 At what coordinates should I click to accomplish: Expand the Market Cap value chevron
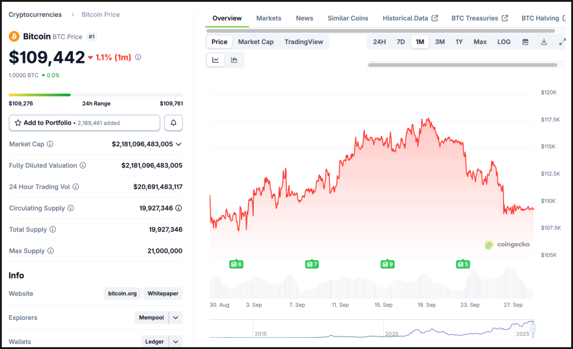[x=179, y=144]
